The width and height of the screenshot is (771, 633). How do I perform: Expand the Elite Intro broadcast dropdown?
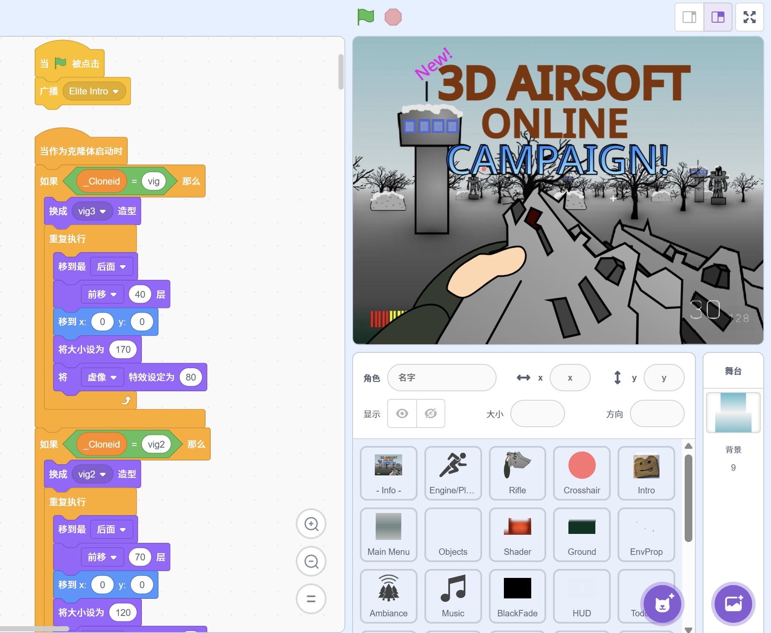tap(115, 91)
